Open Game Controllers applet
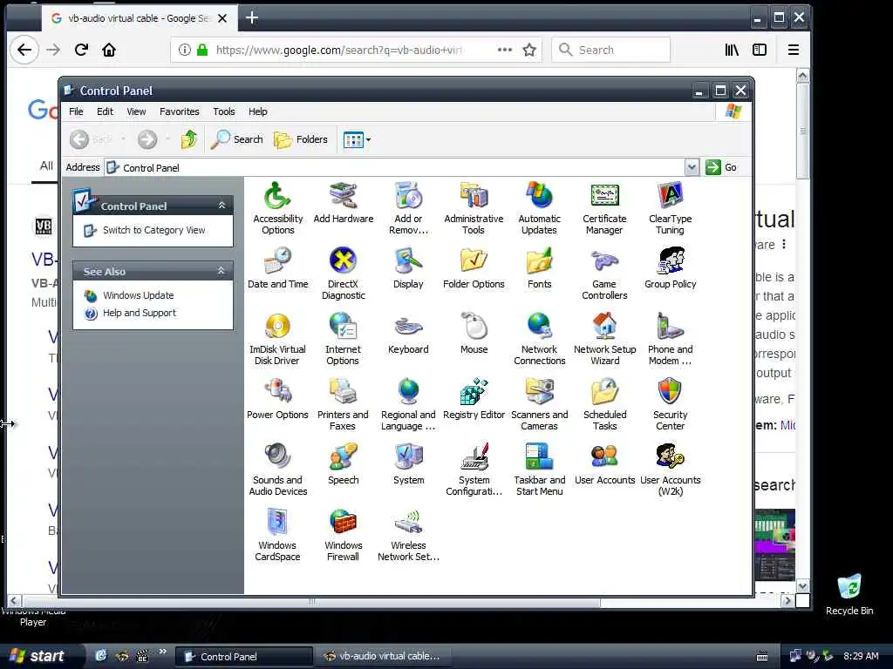The height and width of the screenshot is (669, 893). (604, 273)
